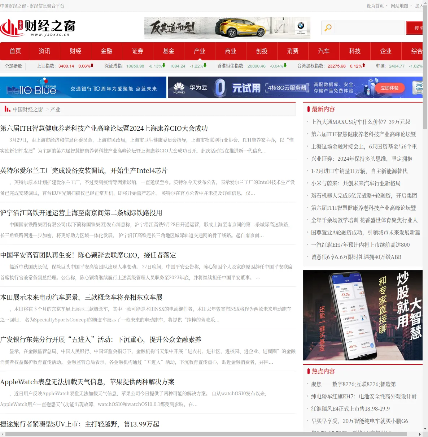Open the 网站地图 link
Viewport: 428px width, 437px height.
399,6
